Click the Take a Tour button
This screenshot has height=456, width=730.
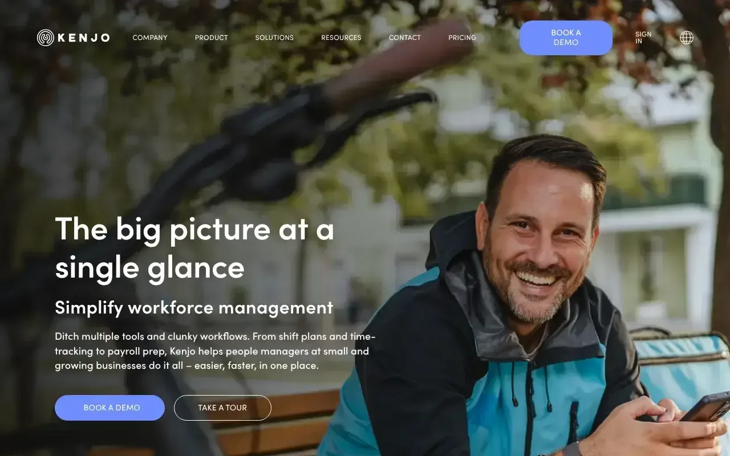(222, 408)
